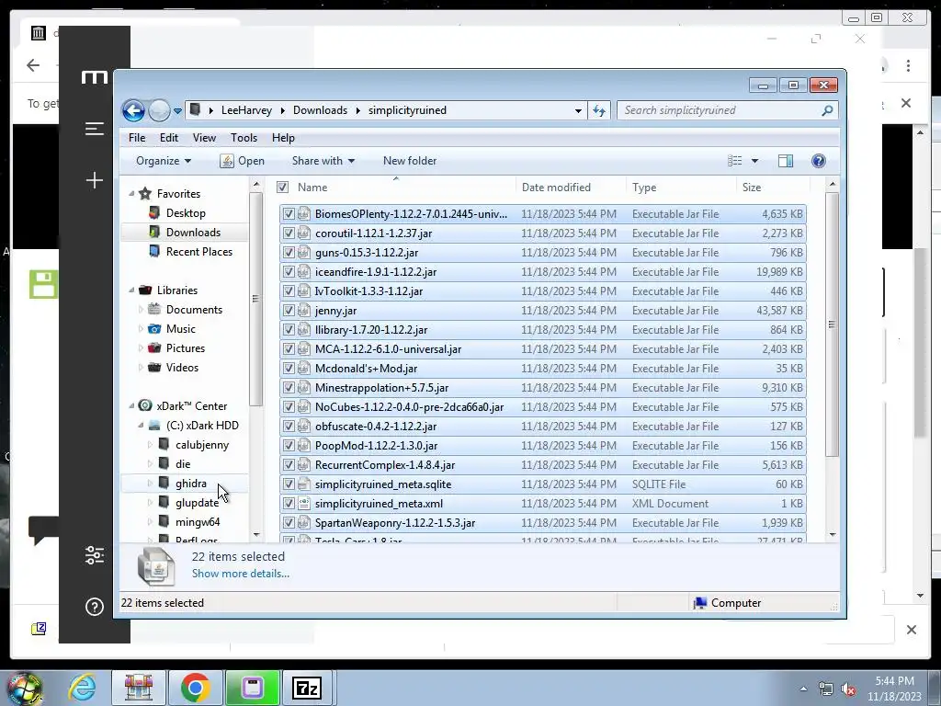Image resolution: width=941 pixels, height=706 pixels.
Task: Open the hamburger menu in dark sidebar
Action: click(95, 129)
